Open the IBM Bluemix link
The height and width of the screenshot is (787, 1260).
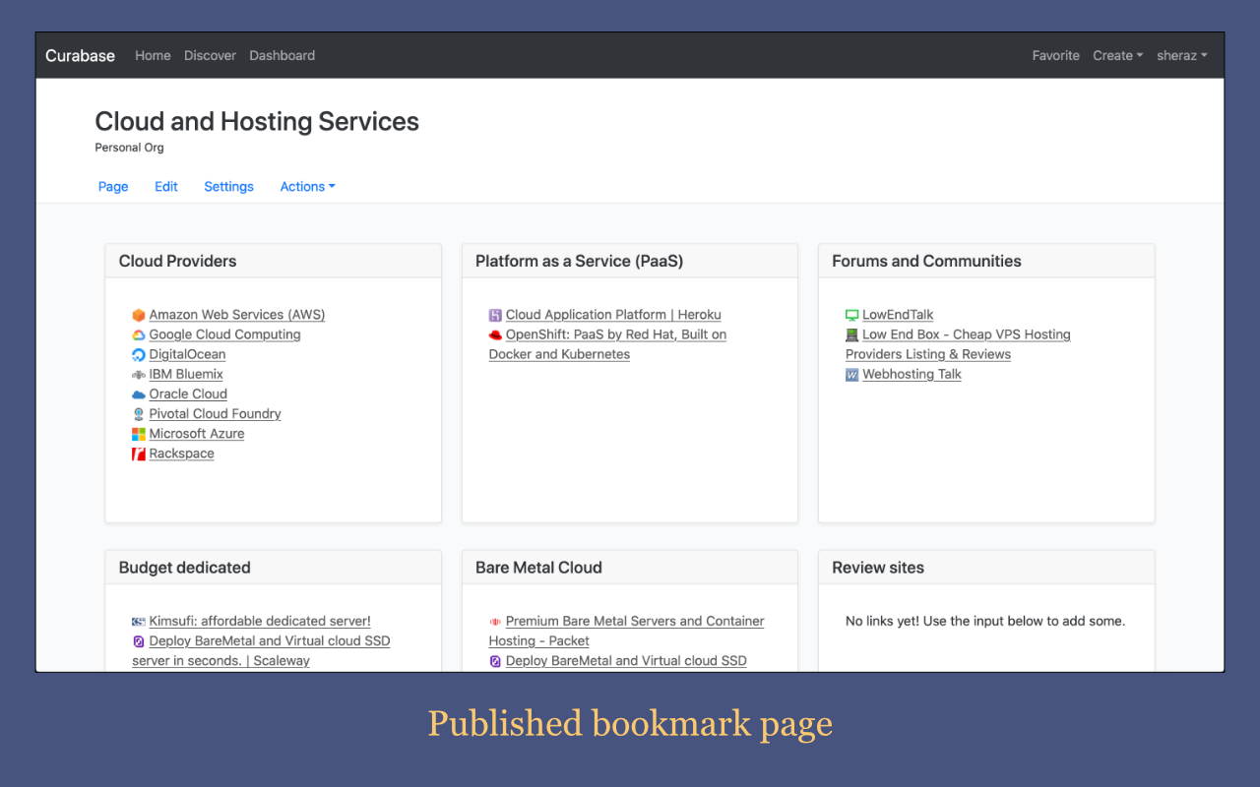tap(186, 374)
